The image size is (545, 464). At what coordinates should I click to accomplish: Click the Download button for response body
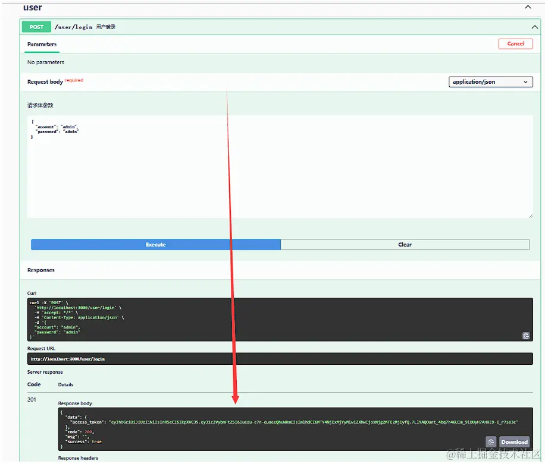(514, 442)
